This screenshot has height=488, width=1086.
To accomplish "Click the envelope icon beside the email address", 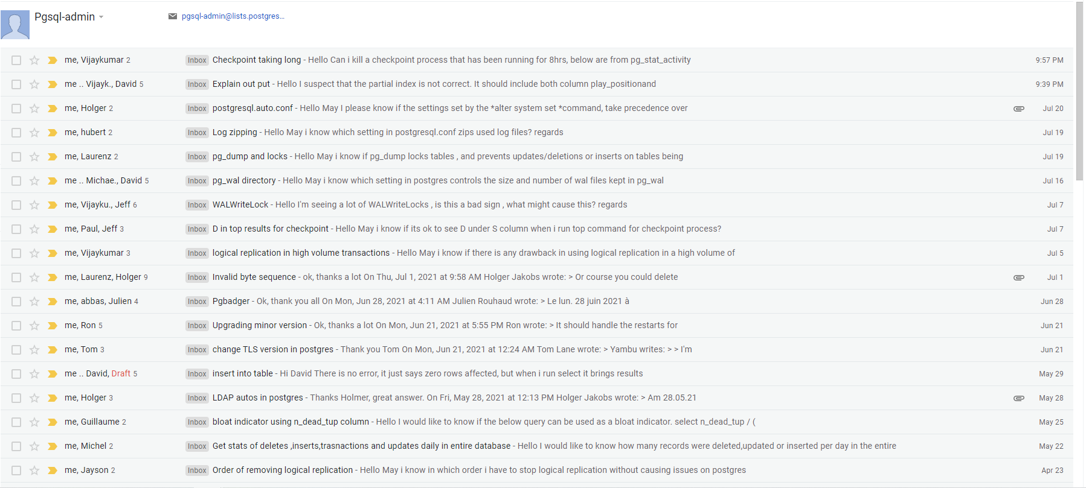I will pyautogui.click(x=173, y=16).
